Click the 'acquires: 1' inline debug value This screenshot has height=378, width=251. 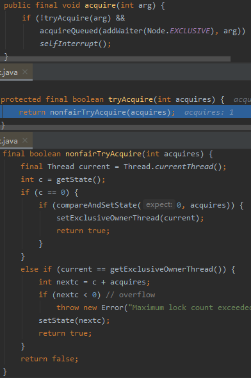[209, 112]
